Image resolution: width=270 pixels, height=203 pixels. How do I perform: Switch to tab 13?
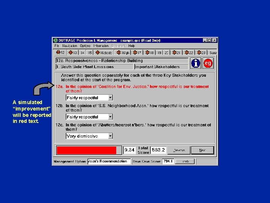coord(73,53)
